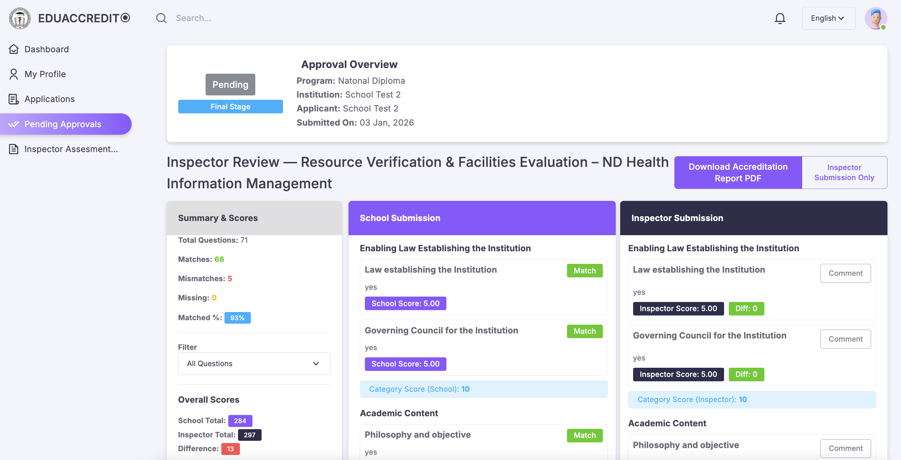Open the notifications bell
This screenshot has height=460, width=901.
pos(779,18)
